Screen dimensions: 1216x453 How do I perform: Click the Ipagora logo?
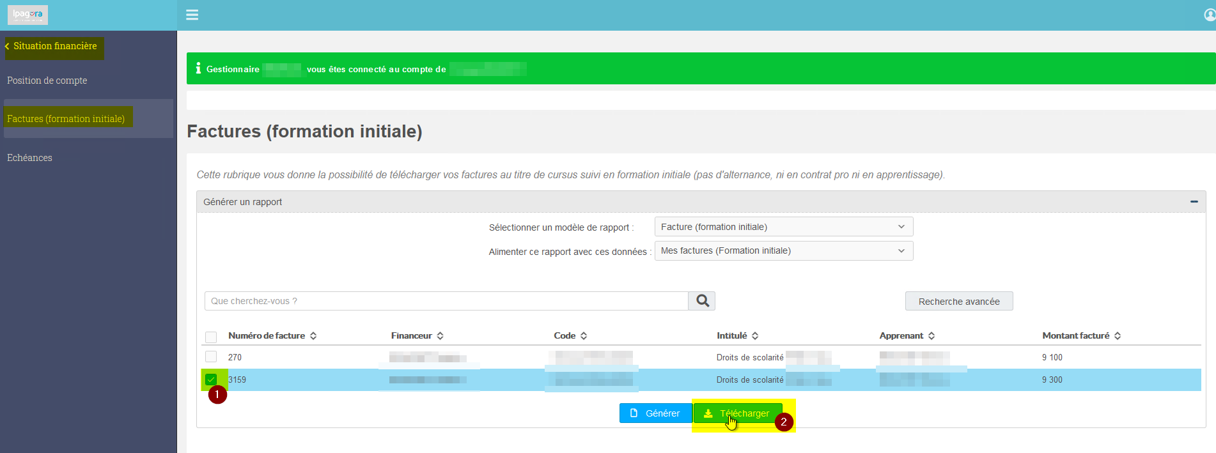click(x=27, y=15)
